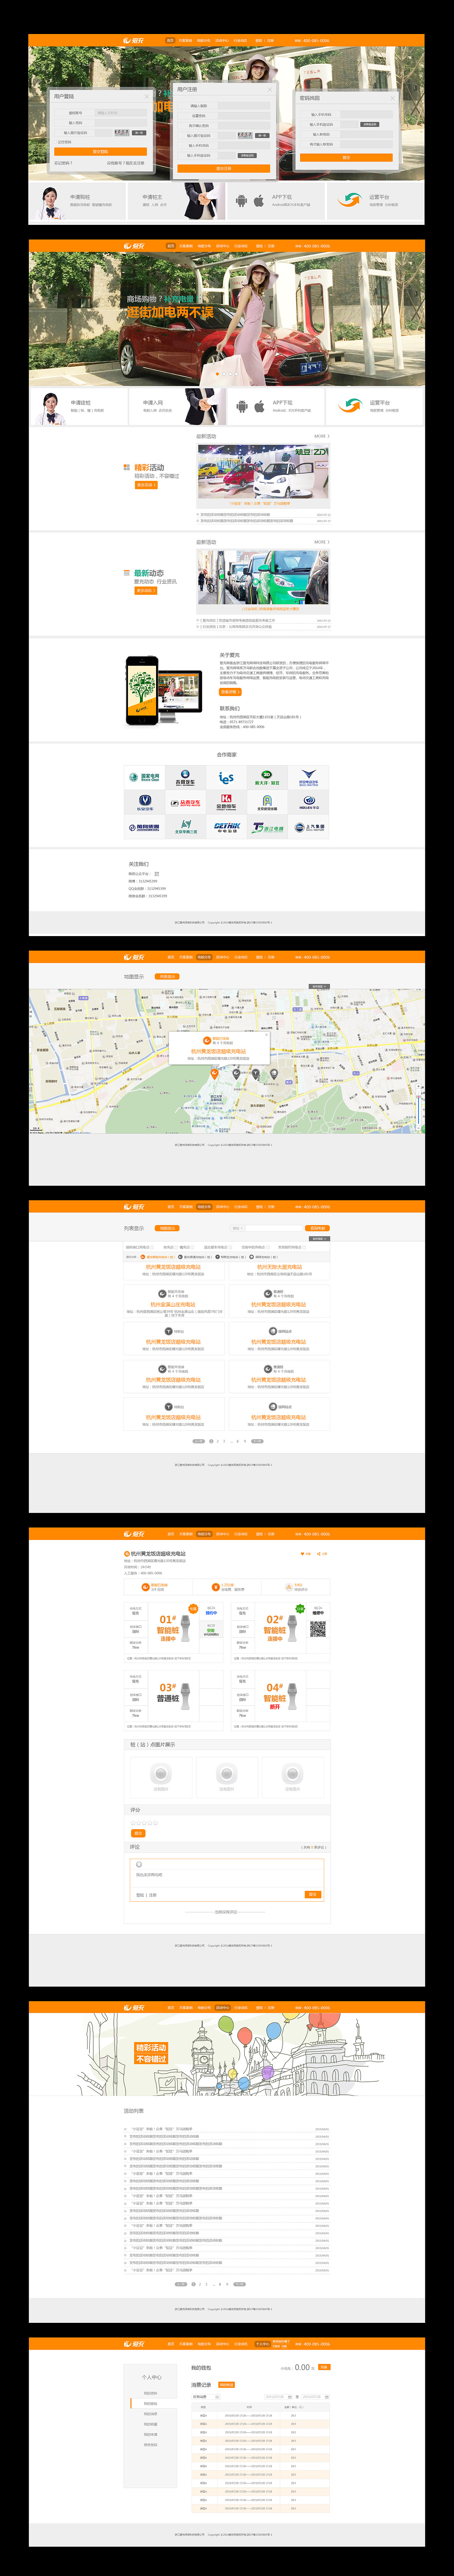This screenshot has height=2576, width=454.
Task: Click the 分享 share icon on station detail
Action: click(x=319, y=1554)
